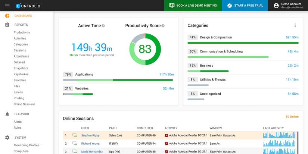Open the Attendance report
The width and height of the screenshot is (308, 154).
(21, 56)
